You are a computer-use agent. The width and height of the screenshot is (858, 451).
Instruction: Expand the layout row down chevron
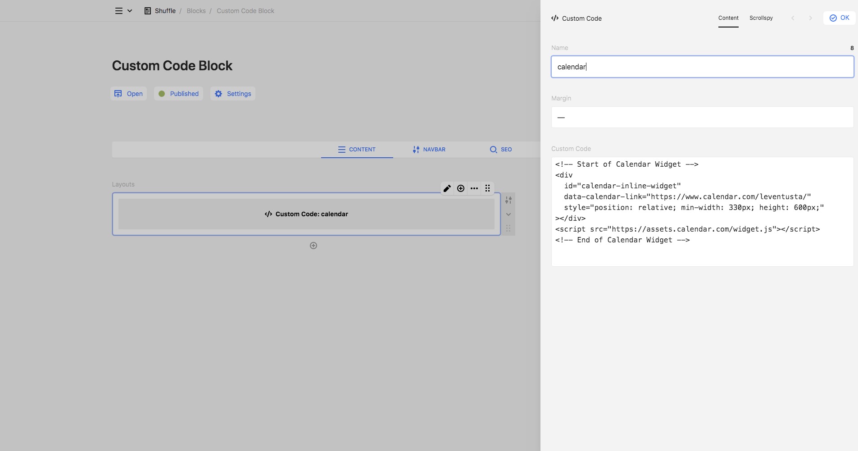click(508, 214)
